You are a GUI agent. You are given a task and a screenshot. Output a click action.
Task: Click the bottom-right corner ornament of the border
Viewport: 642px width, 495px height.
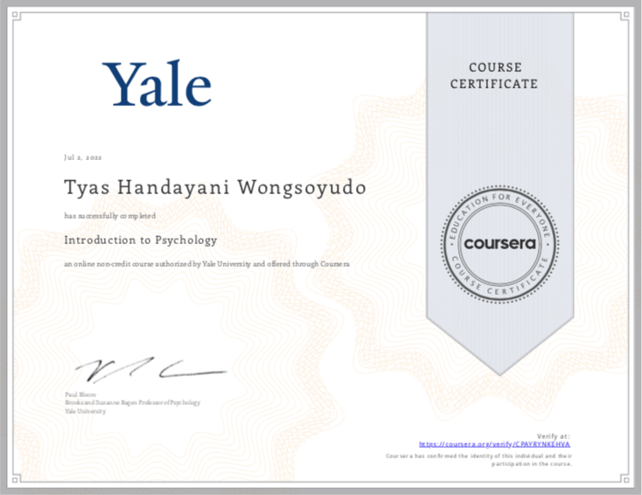[629, 483]
